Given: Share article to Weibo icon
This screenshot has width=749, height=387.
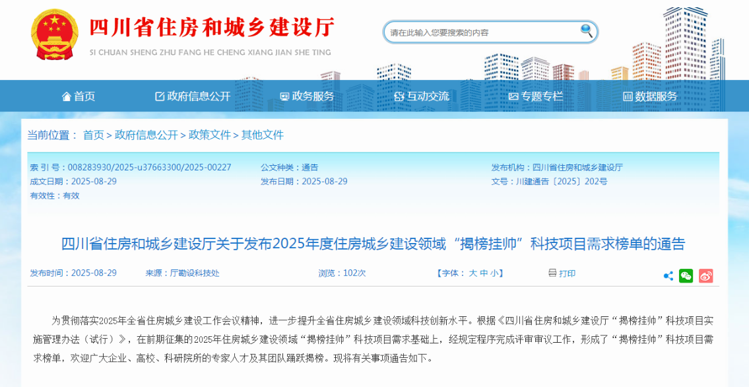Looking at the screenshot, I should pyautogui.click(x=705, y=276).
